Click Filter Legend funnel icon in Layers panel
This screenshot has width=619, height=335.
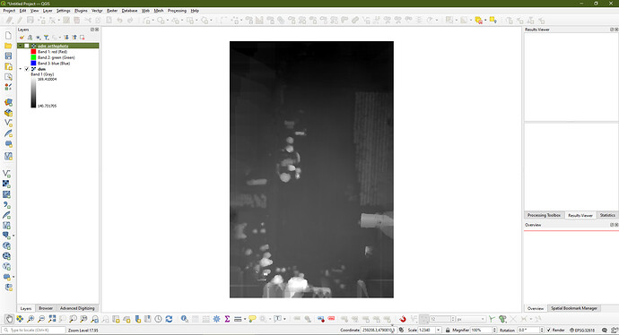pos(46,38)
